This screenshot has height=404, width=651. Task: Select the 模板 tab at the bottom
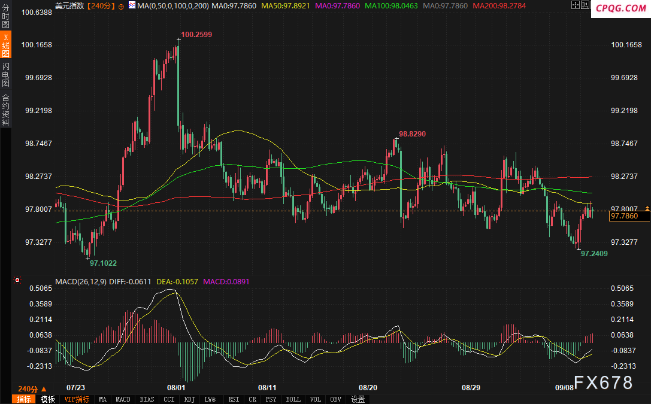click(48, 399)
